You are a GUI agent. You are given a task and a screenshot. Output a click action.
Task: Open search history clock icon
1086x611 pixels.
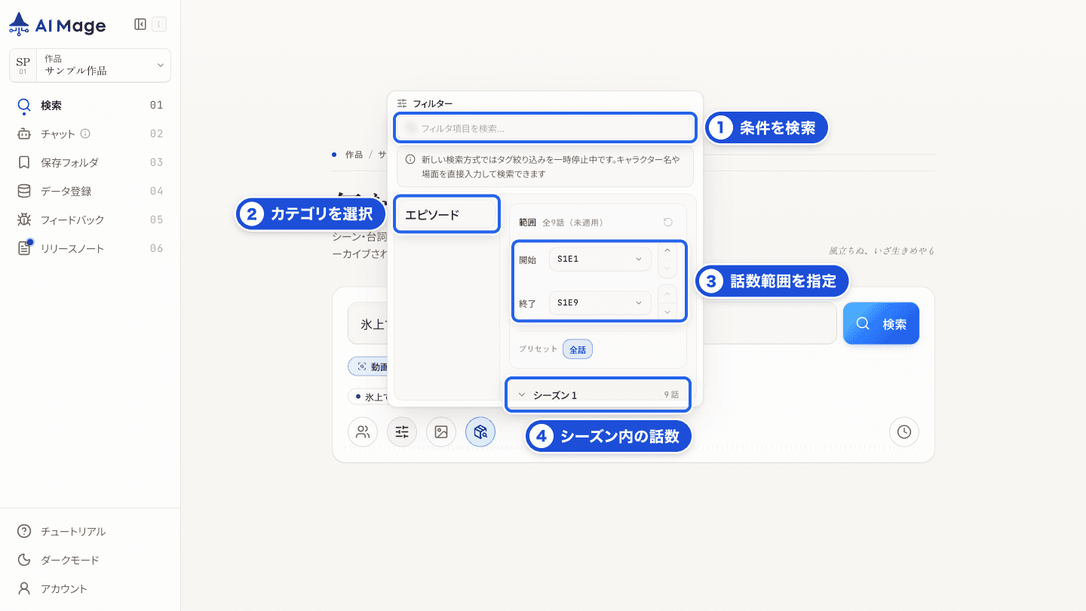(x=904, y=432)
